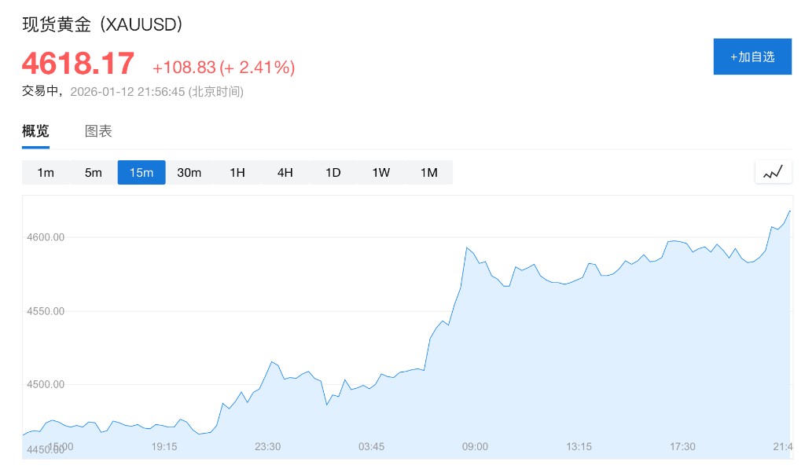
Task: Pick the 4H timeframe
Action: [285, 173]
